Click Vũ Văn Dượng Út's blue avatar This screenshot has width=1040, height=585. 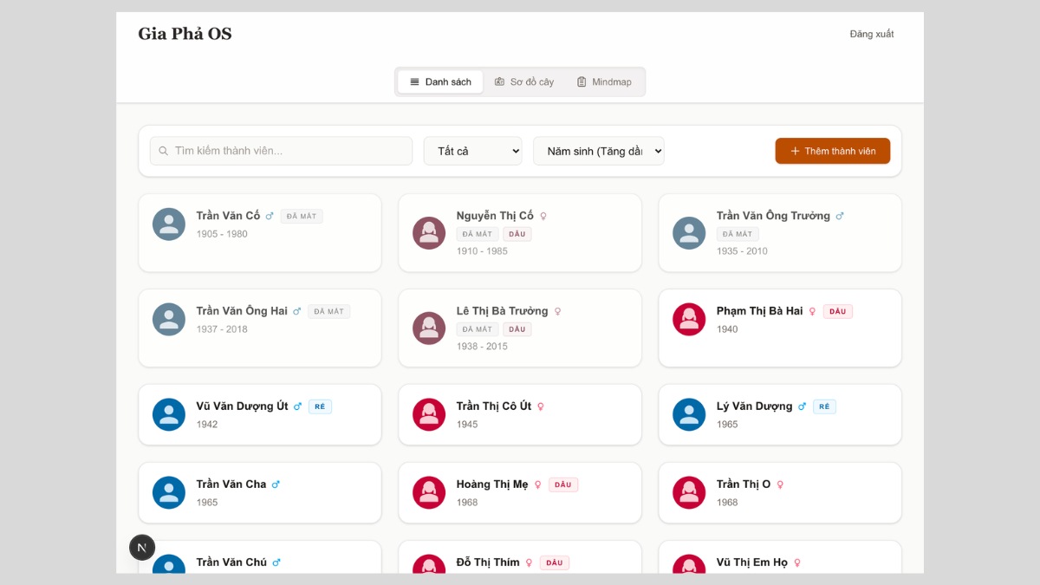[x=169, y=415]
